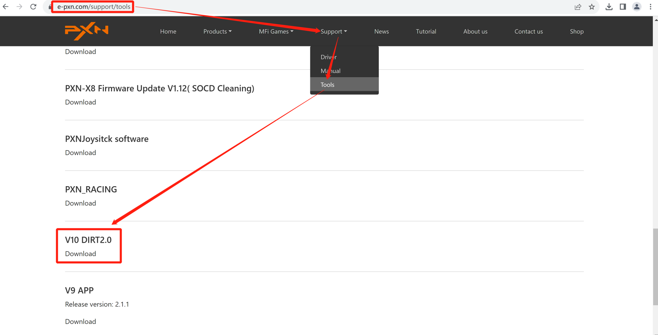
Task: Click the page vertical scrollbar thumb
Action: click(x=655, y=267)
